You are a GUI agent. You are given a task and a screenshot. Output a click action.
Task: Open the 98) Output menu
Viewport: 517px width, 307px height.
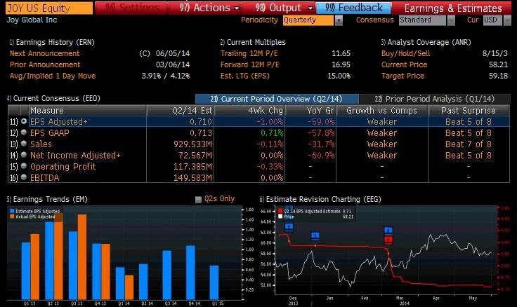[x=284, y=8]
